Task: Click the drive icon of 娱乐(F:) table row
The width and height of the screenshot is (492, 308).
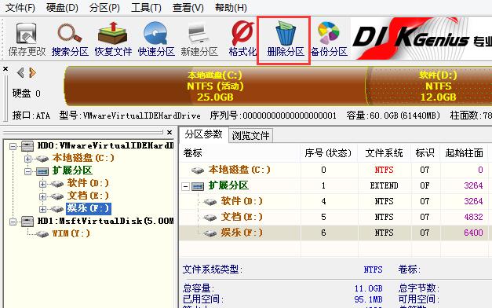Action: click(x=210, y=233)
